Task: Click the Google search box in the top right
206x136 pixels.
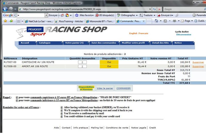Action: pos(183,9)
